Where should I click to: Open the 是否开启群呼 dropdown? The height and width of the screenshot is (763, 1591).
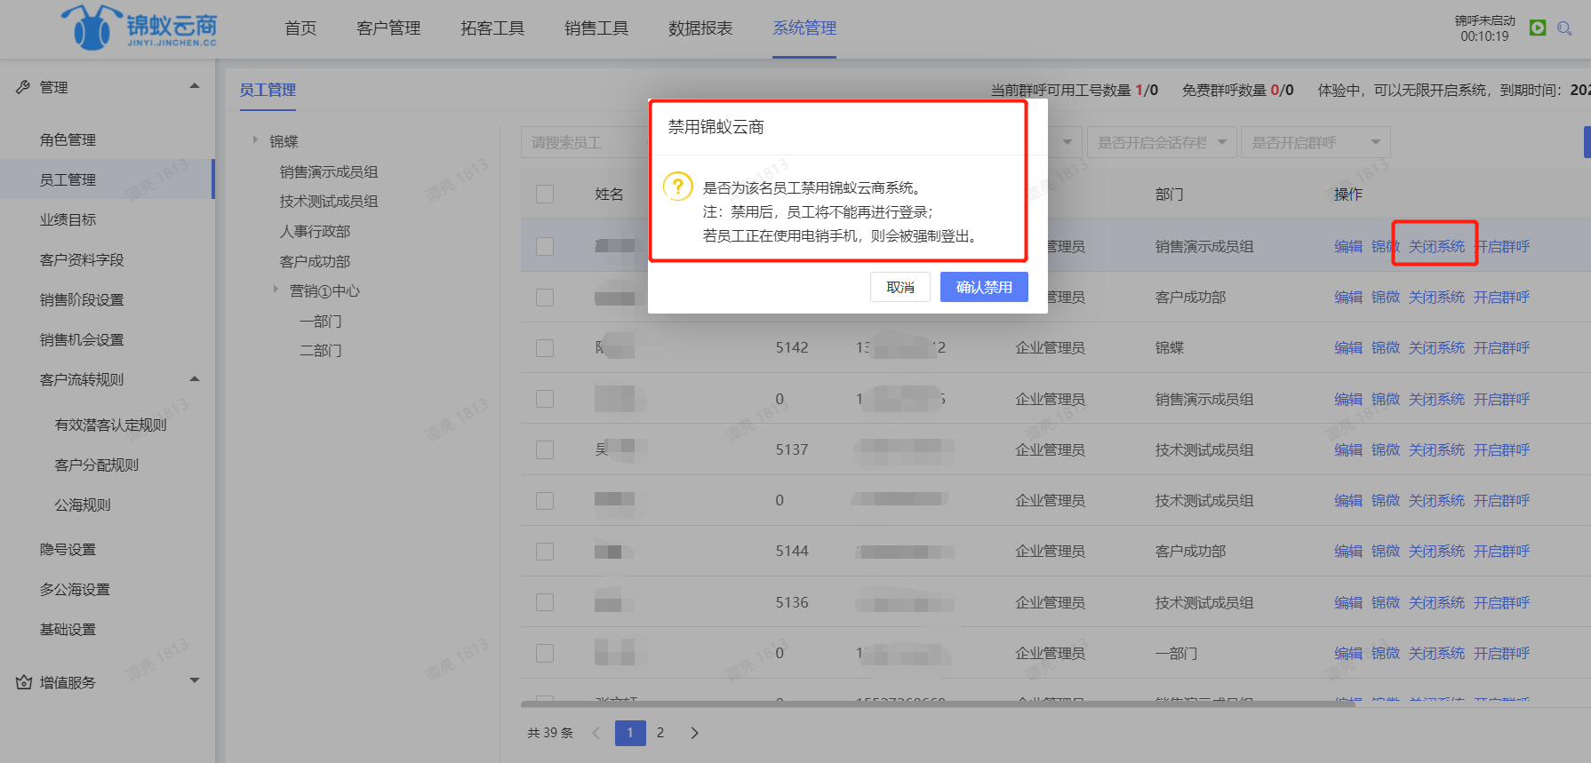pyautogui.click(x=1315, y=142)
